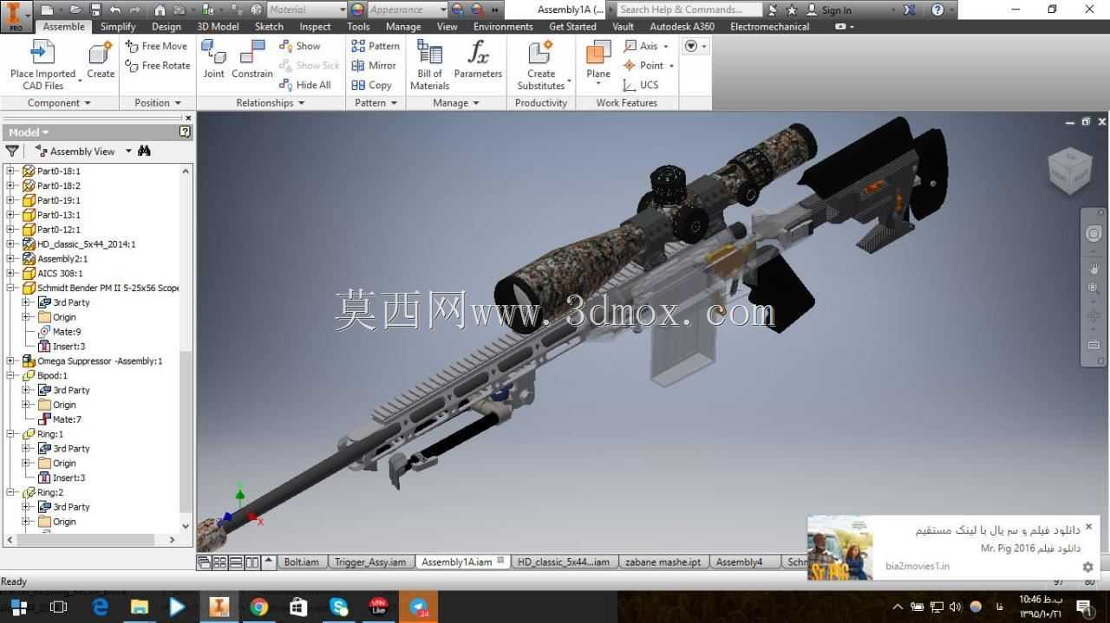Switch to the Bolt.iam document tab
Viewport: 1110px width, 623px height.
point(301,561)
